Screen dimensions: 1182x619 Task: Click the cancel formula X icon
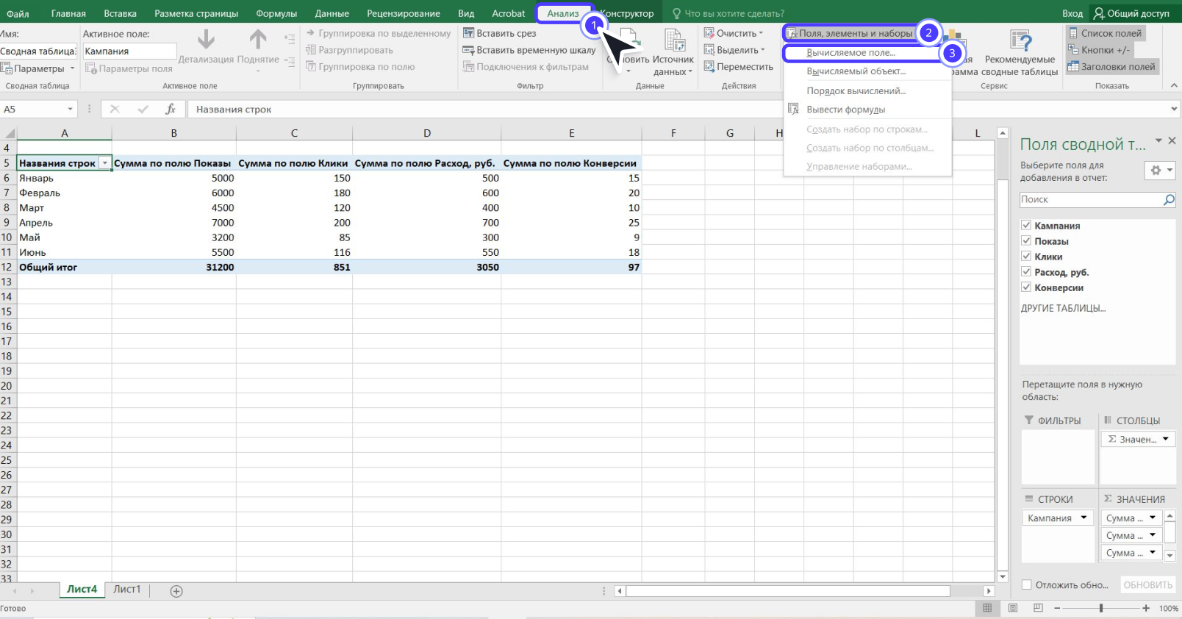115,109
